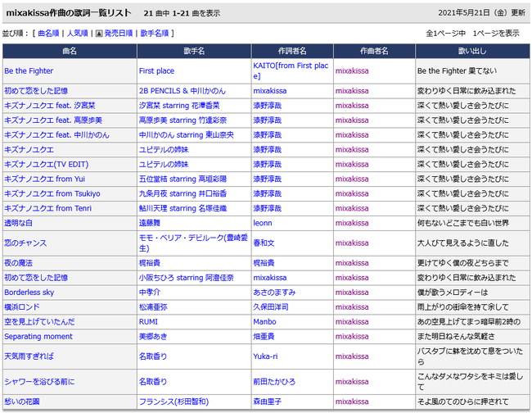This screenshot has width=532, height=413.
Task: Open lyricist page for 畑亜貴
Action: (x=264, y=337)
